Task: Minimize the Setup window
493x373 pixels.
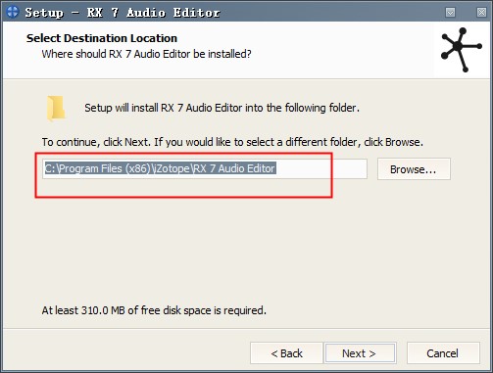Action: point(450,13)
